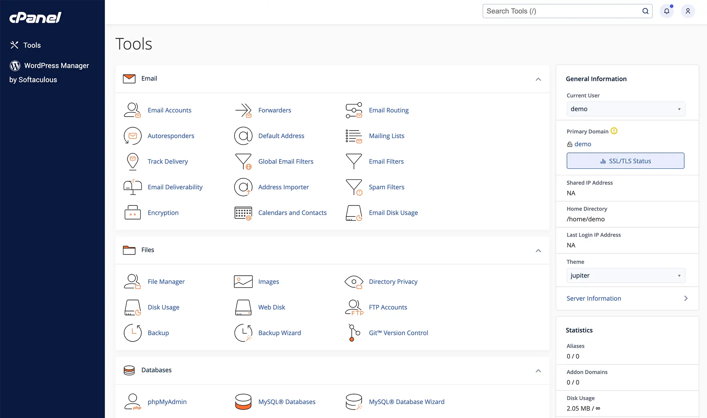
Task: Click the SSL/TLS Status button
Action: (625, 161)
